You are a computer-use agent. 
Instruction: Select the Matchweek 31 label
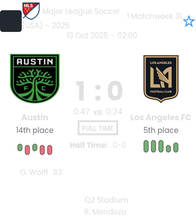coord(156,16)
